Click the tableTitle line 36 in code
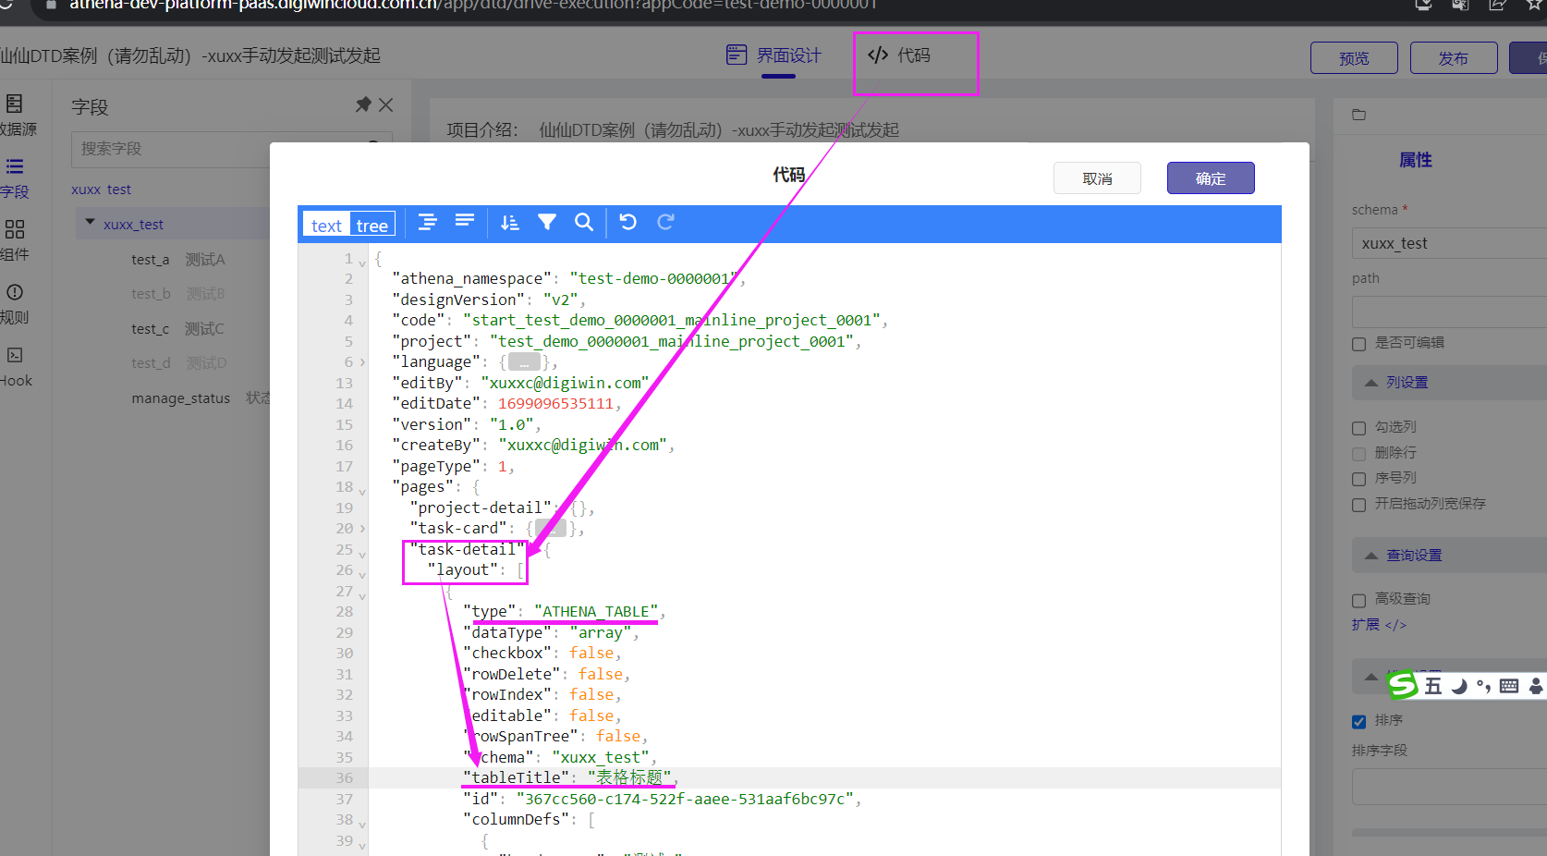The width and height of the screenshot is (1547, 856). point(789,777)
